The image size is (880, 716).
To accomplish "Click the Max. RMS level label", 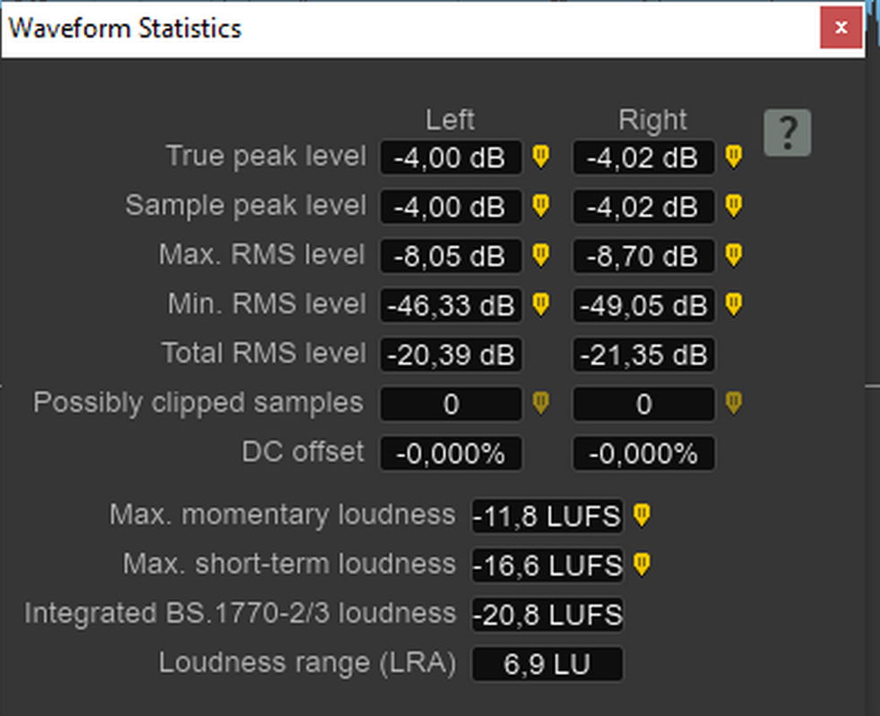I will (262, 254).
